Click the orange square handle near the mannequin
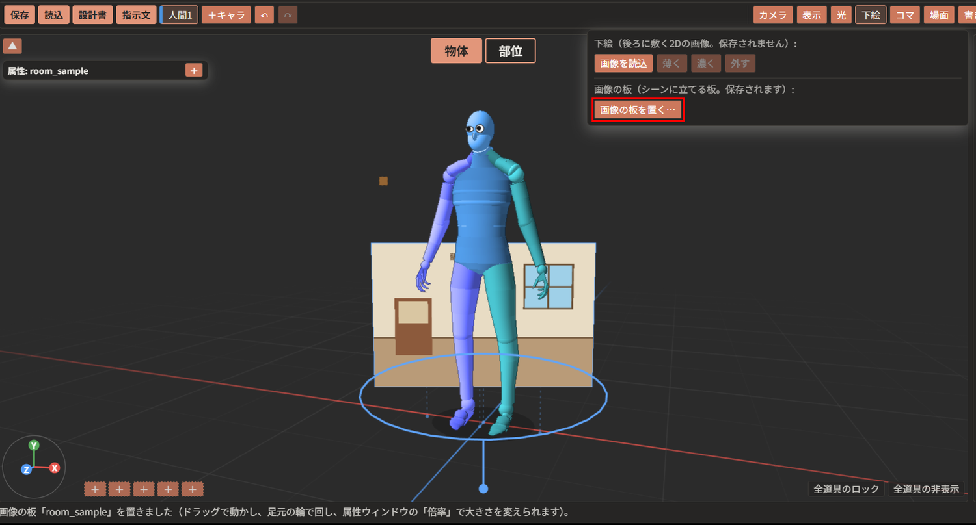Screen dimensions: 976x525 [383, 181]
